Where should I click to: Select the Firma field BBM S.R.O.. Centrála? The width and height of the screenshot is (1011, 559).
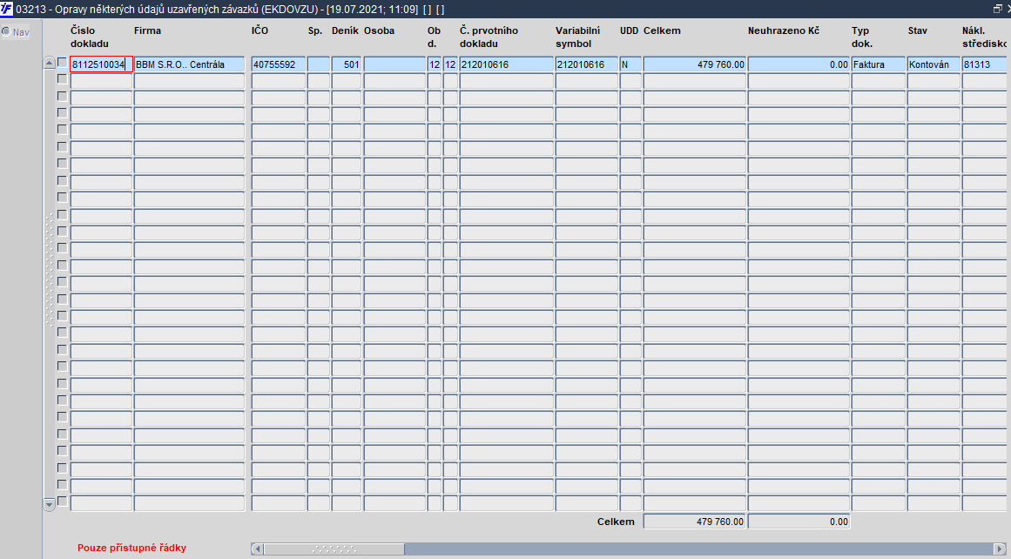pos(189,64)
